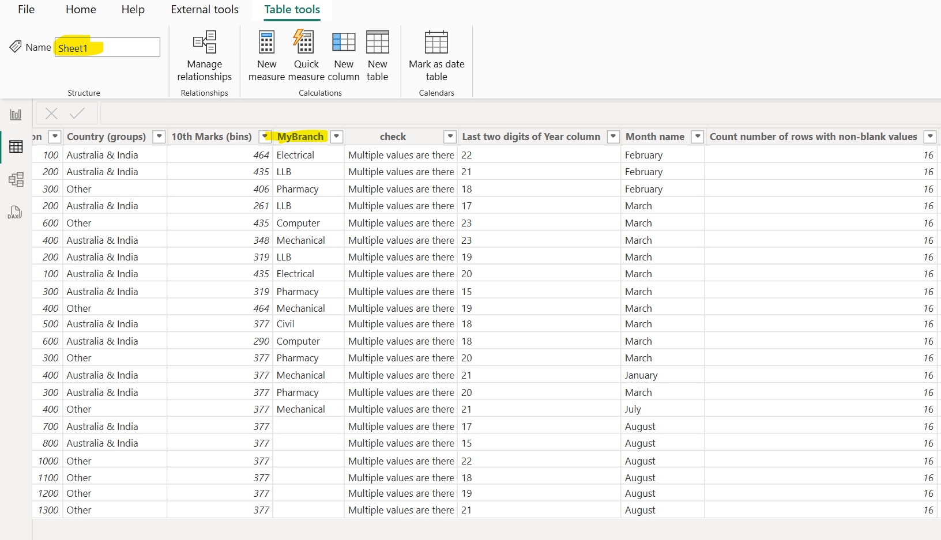Open the File menu

click(27, 10)
